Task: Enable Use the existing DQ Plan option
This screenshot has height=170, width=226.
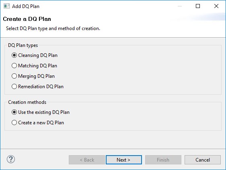Action: tap(14, 112)
